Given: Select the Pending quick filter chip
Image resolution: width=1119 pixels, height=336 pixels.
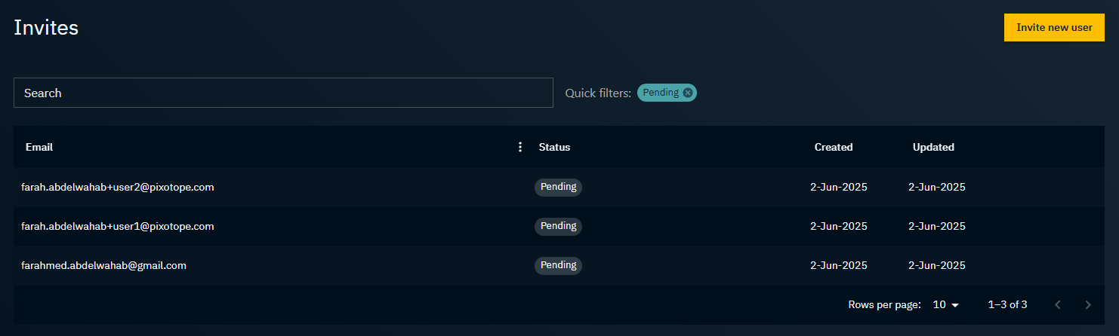Looking at the screenshot, I should [661, 93].
